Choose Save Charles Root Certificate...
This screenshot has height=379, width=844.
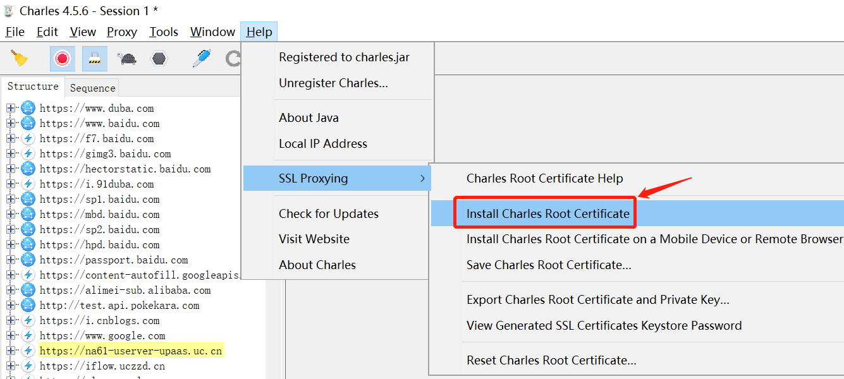point(549,265)
